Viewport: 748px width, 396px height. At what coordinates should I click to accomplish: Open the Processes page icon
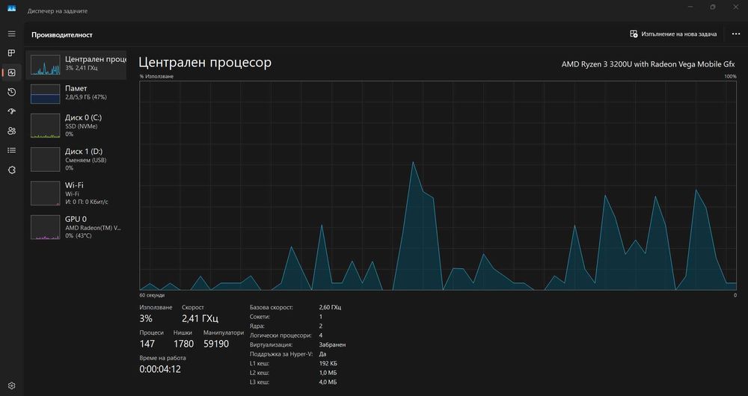click(x=12, y=53)
